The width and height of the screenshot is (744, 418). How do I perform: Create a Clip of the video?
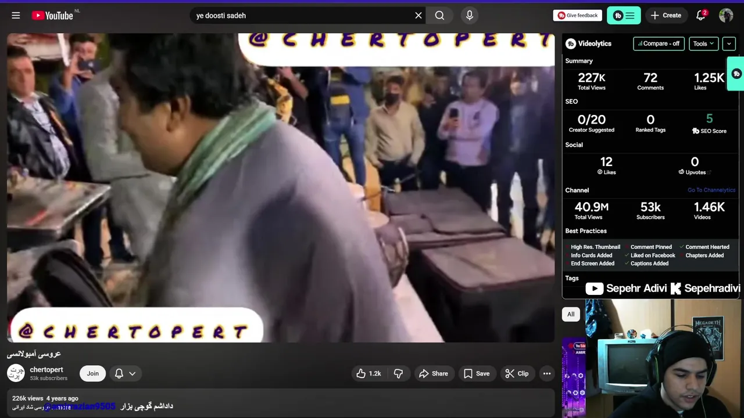[x=517, y=373]
